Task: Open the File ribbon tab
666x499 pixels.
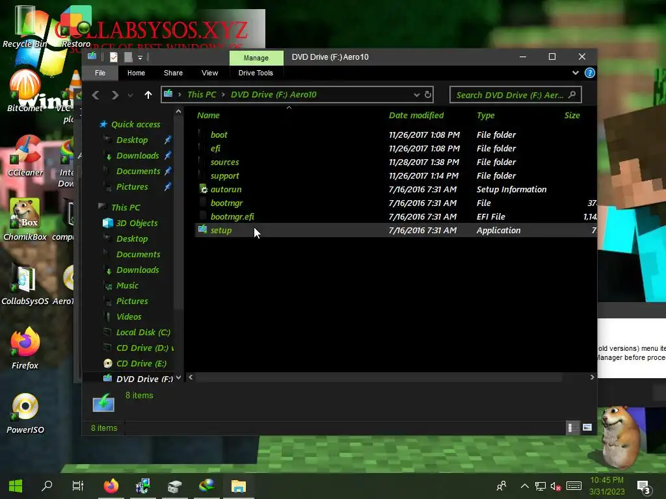Action: click(100, 73)
